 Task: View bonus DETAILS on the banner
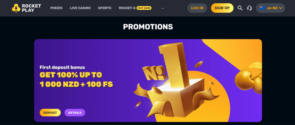(x=75, y=113)
